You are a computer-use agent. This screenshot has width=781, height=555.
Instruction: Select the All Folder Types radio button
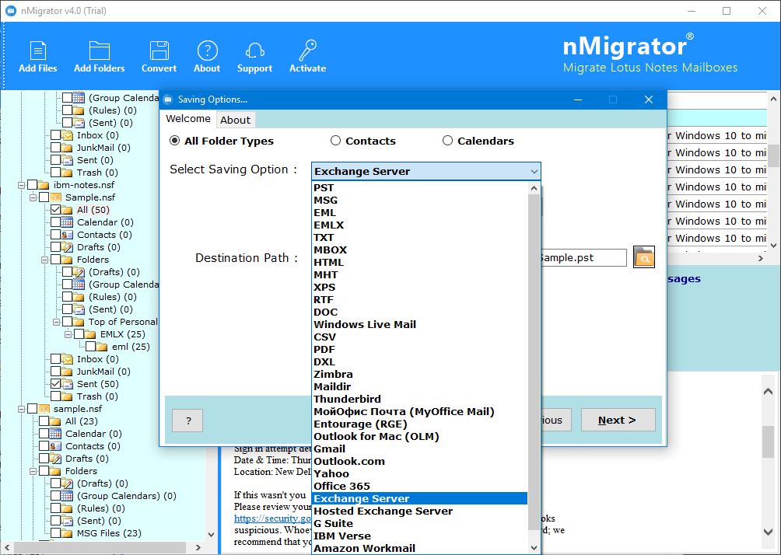click(174, 141)
